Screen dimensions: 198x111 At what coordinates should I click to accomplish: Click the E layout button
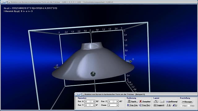click(156, 101)
